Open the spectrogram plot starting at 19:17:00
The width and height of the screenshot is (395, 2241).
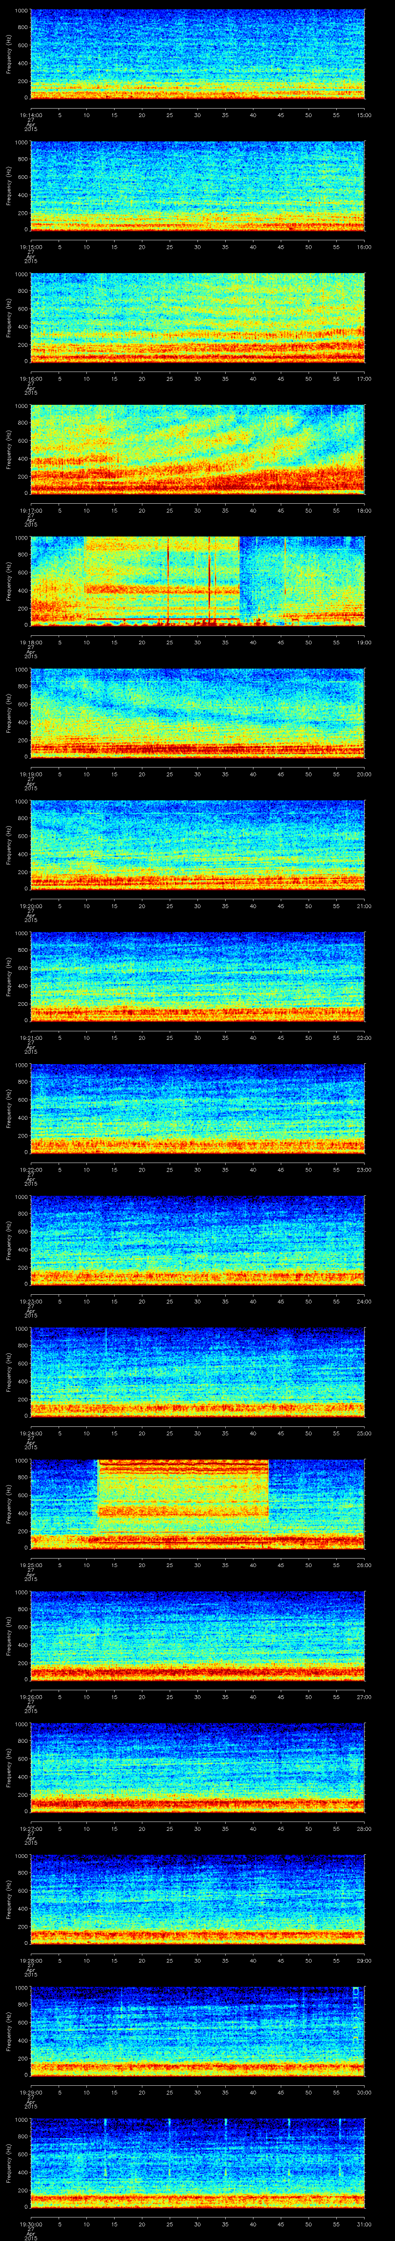197,449
